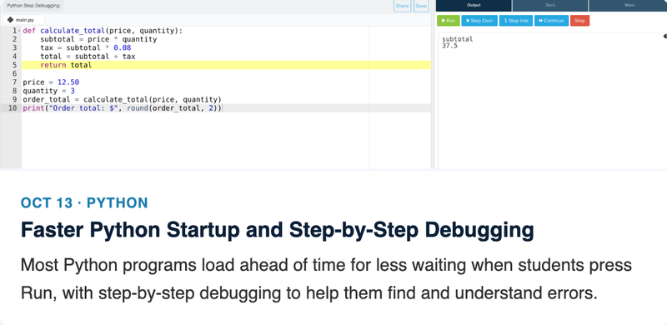
Task: Click the 'quantity = 3' code line
Action: tap(48, 91)
